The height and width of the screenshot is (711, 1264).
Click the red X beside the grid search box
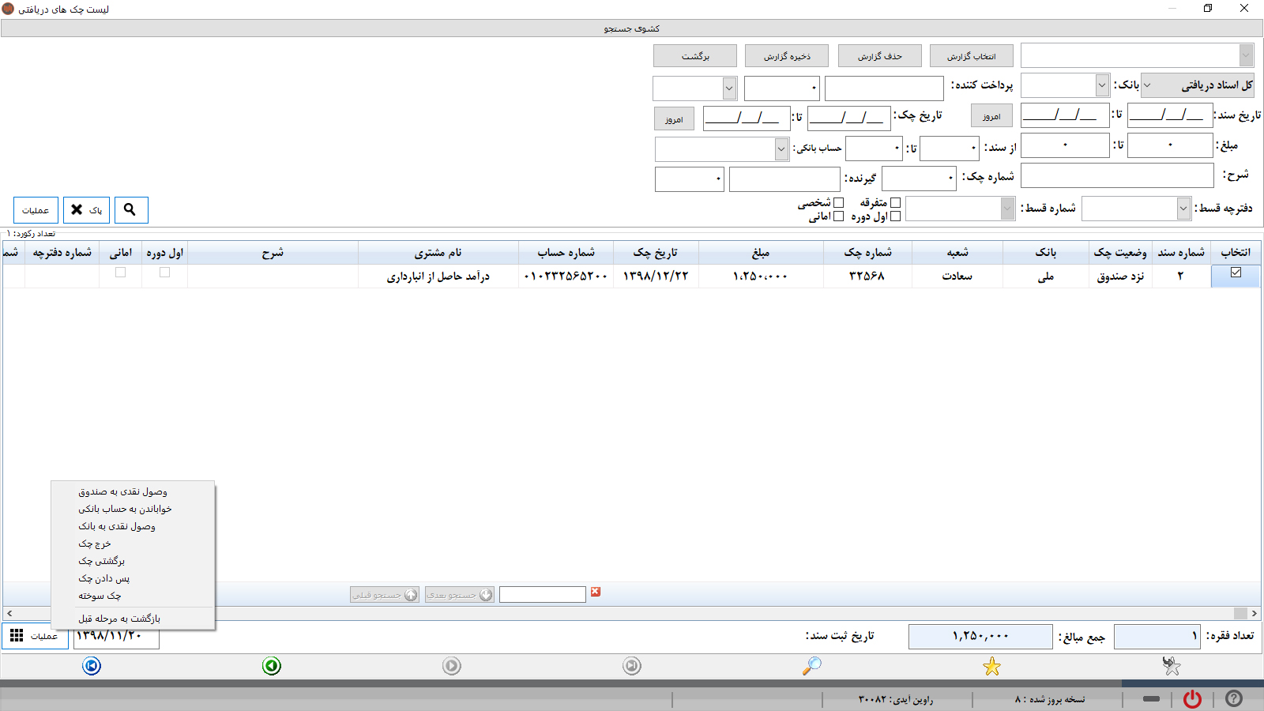coord(596,592)
